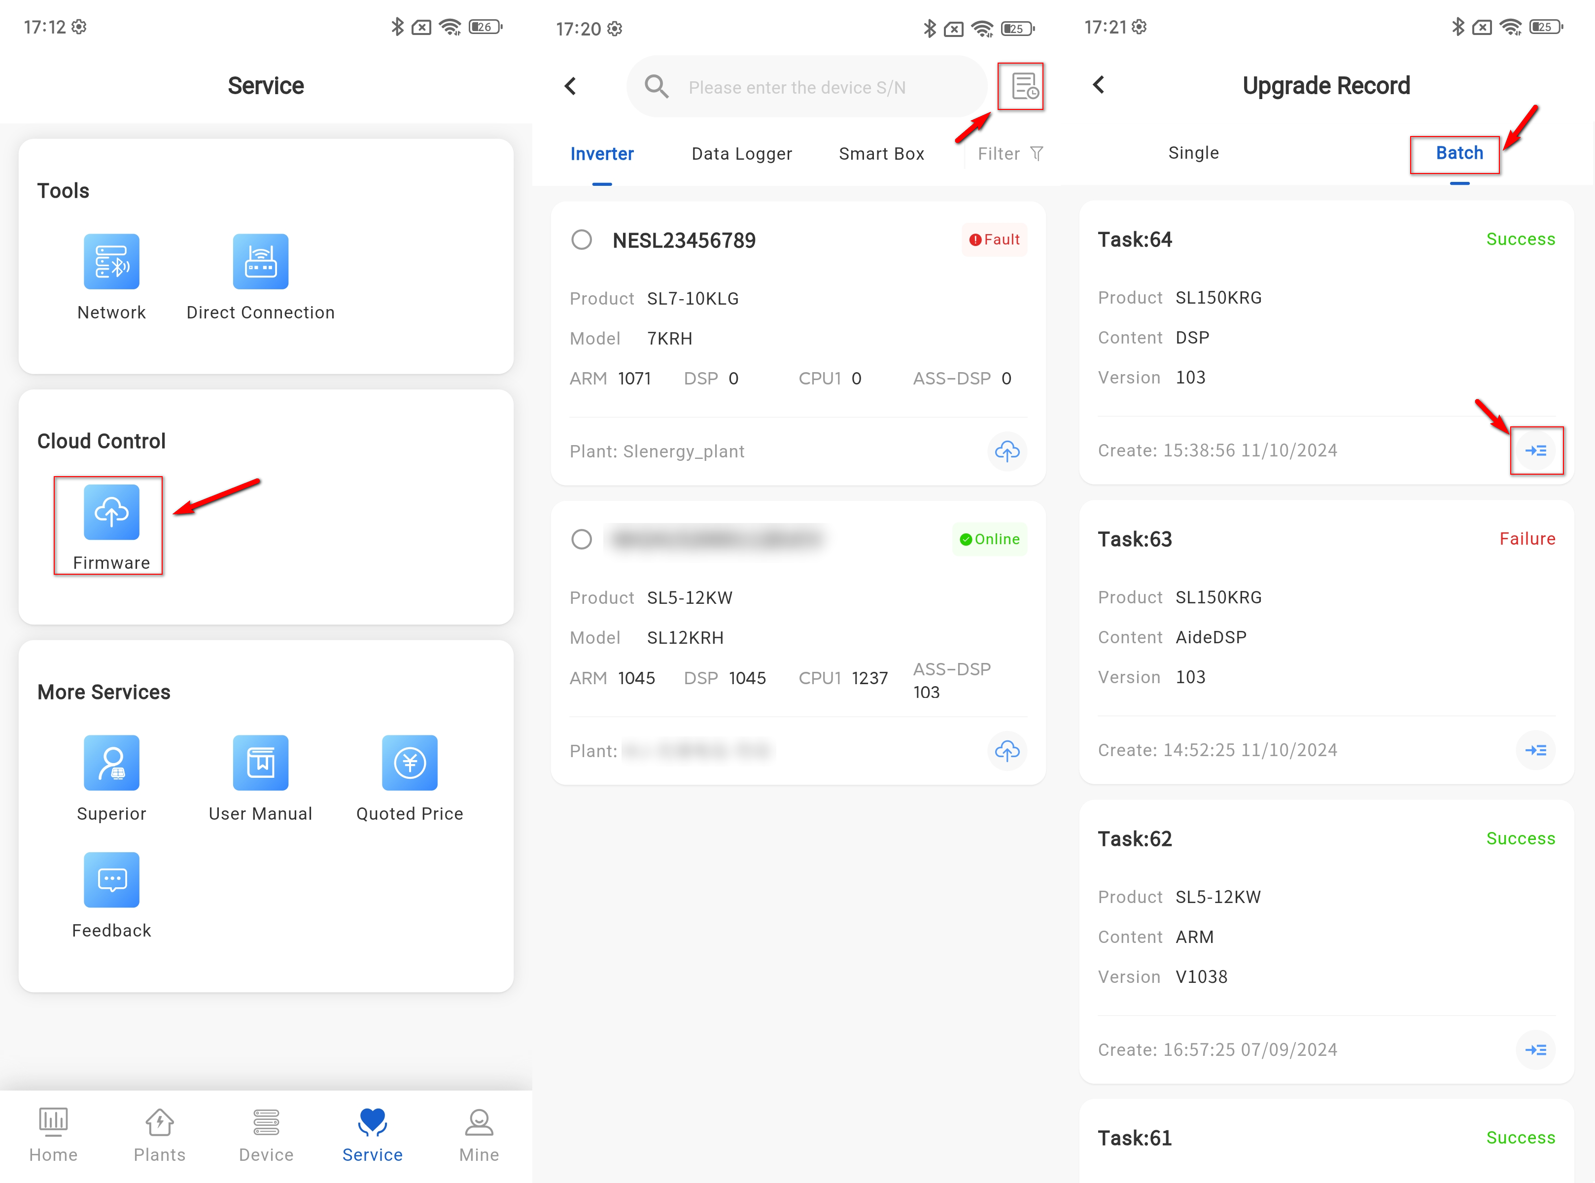Screen dimensions: 1595x1183
Task: Select radio button for SL5-12KW inverter
Action: 581,538
